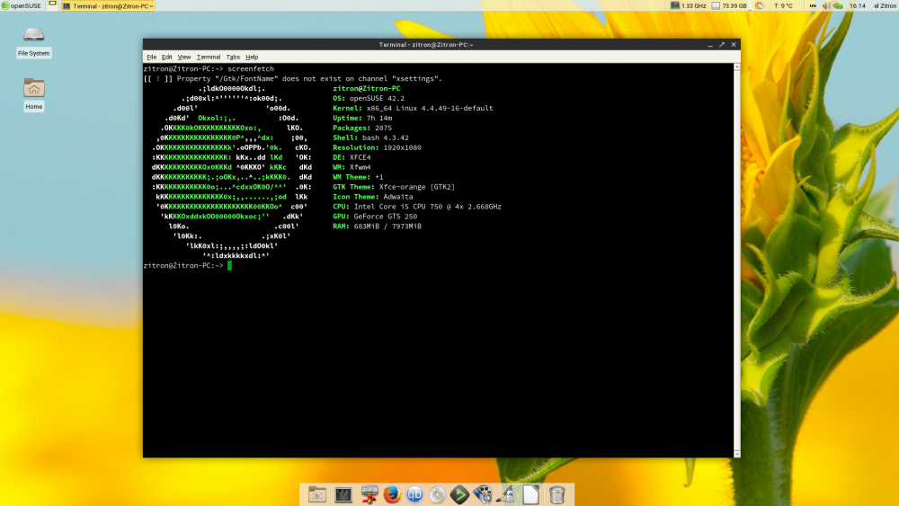899x506 pixels.
Task: Open the Home folder desktop icon
Action: pos(34,94)
